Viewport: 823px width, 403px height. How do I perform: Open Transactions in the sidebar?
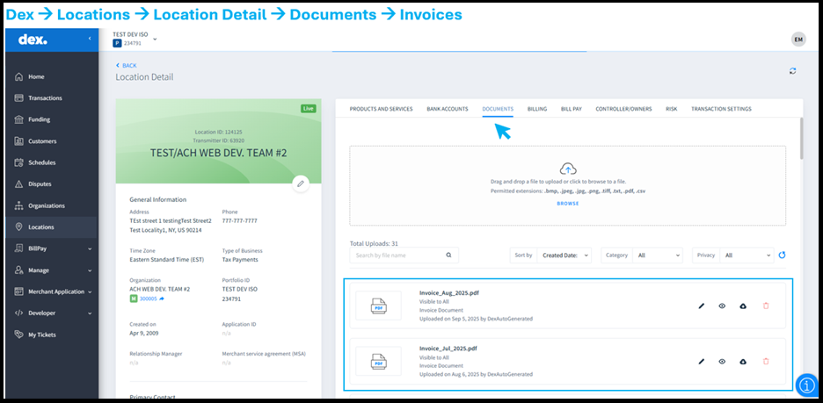(x=45, y=98)
